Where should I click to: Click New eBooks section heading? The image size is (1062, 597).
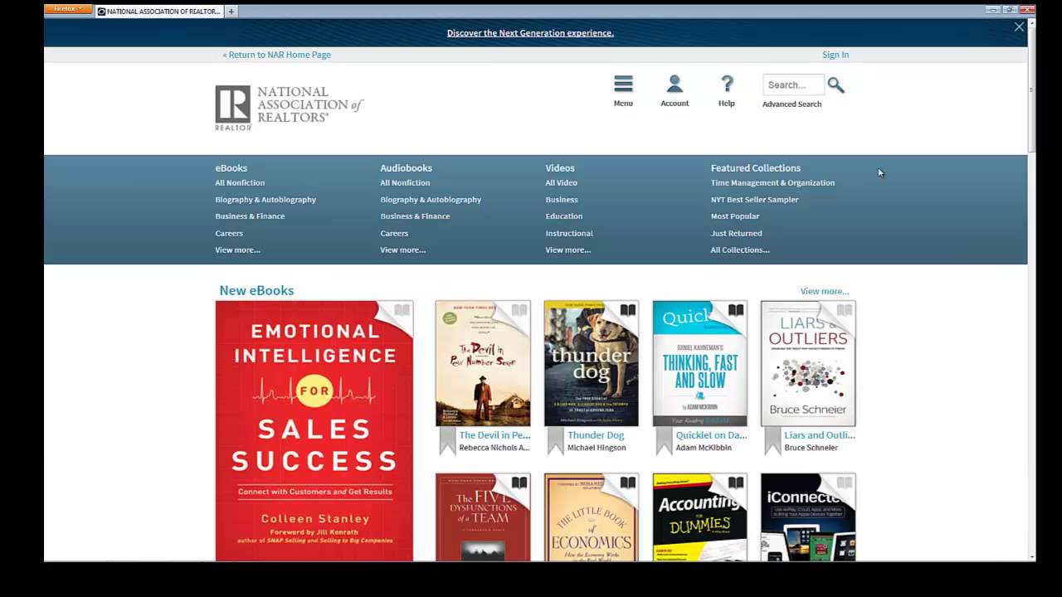pos(256,290)
